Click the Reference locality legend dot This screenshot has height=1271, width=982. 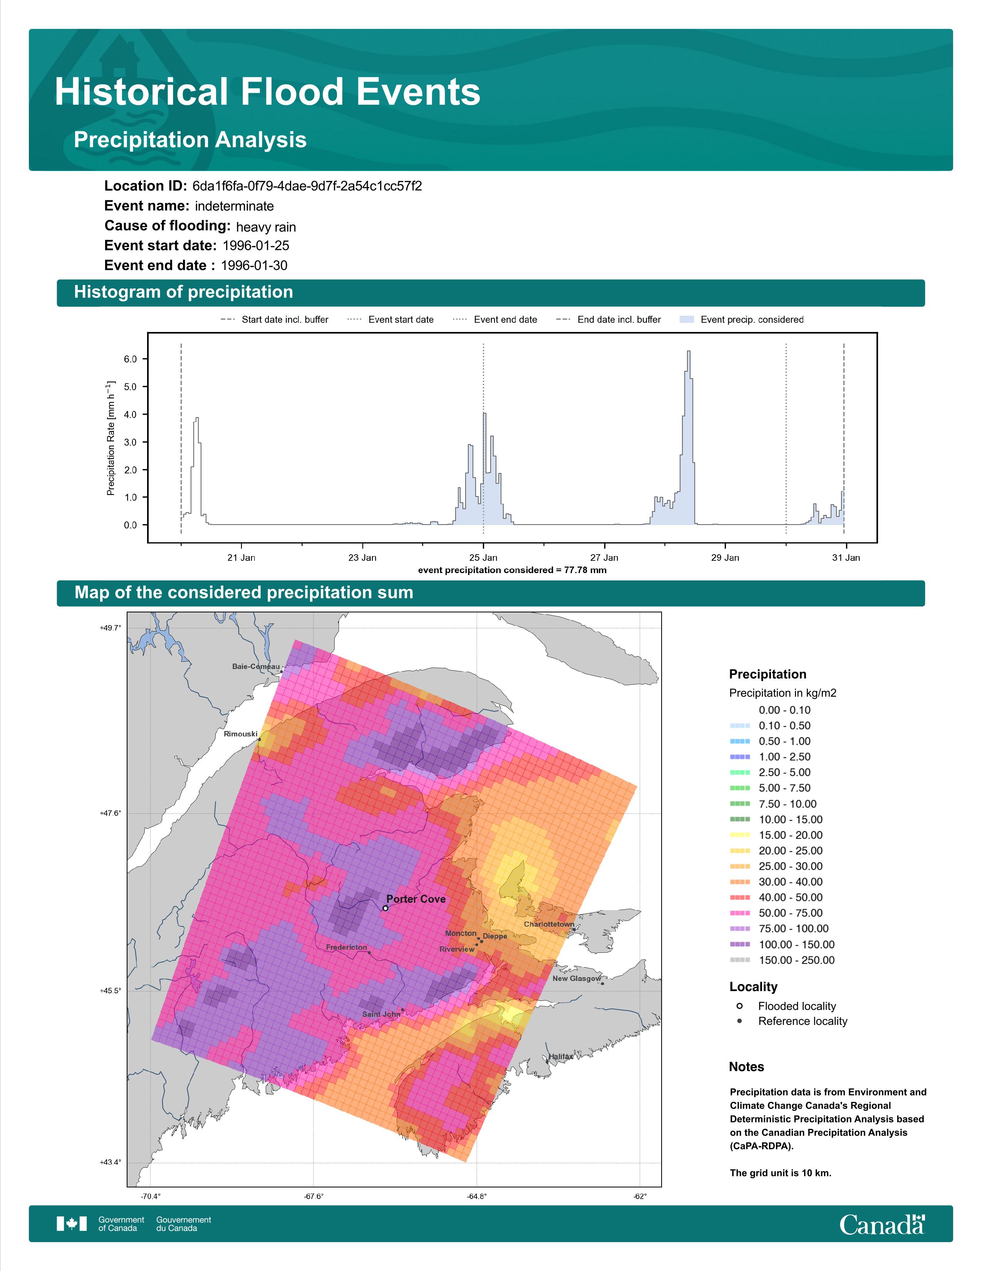(739, 1021)
